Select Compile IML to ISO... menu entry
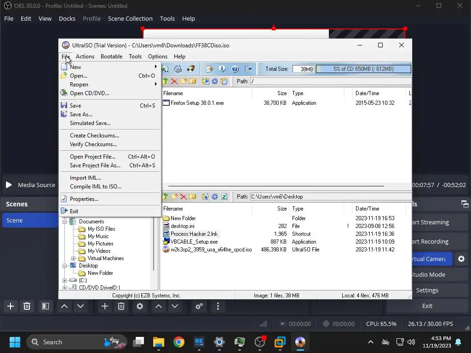 pos(110,187)
